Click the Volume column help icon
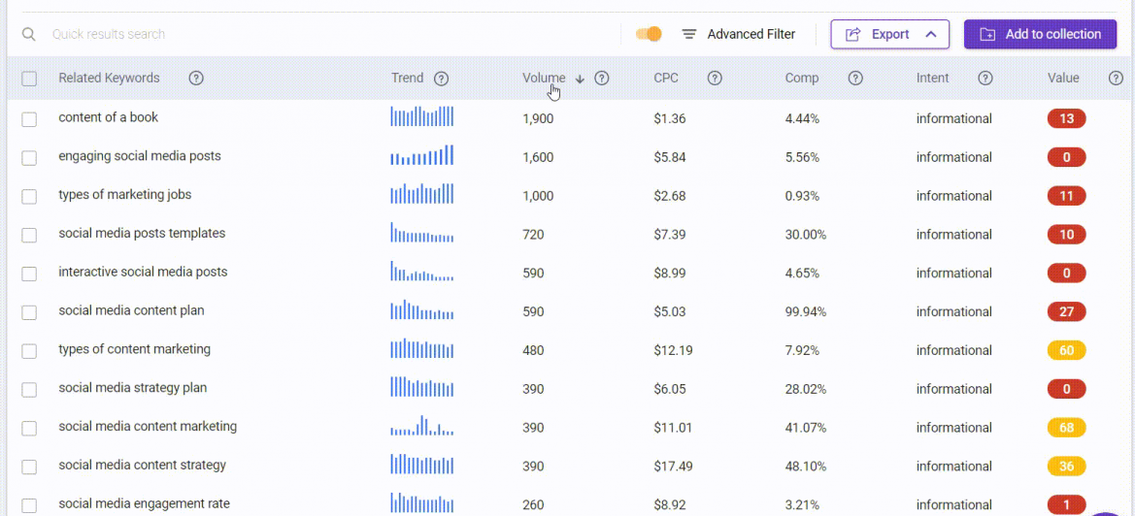This screenshot has width=1135, height=516. pyautogui.click(x=602, y=79)
